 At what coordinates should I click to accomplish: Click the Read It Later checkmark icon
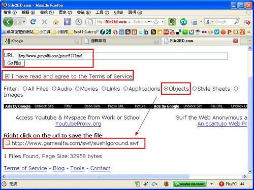coord(96,32)
